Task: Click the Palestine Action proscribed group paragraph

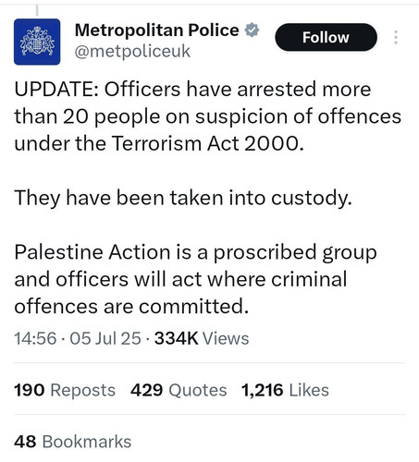Action: click(195, 279)
